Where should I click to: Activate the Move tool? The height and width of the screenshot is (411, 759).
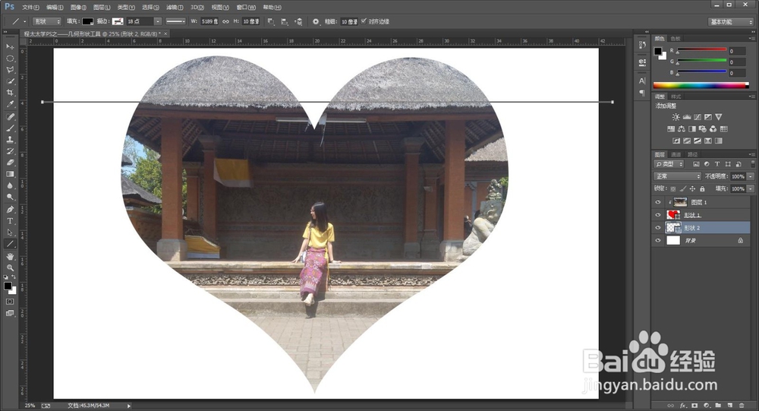click(11, 46)
